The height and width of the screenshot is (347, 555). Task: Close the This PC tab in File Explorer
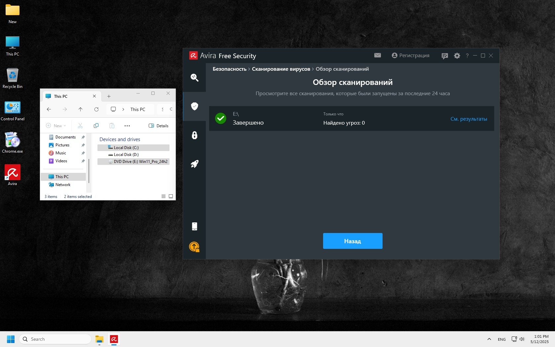94,96
